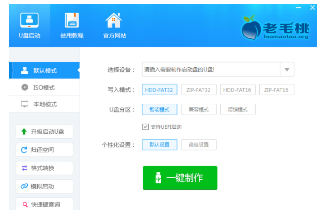Switch to ISO模式 tab
The width and height of the screenshot is (333, 217).
point(45,87)
